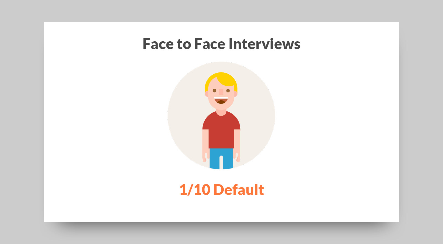Click the character's pink nose
The image size is (443, 244).
221,92
